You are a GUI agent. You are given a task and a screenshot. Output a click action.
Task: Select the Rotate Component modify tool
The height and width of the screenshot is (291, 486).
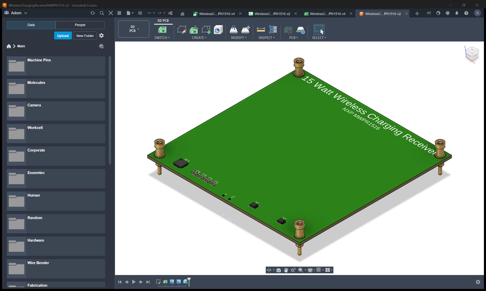233,30
